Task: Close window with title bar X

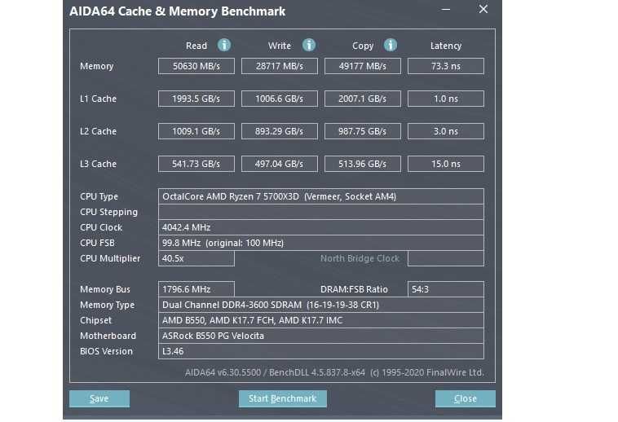Action: pyautogui.click(x=483, y=10)
